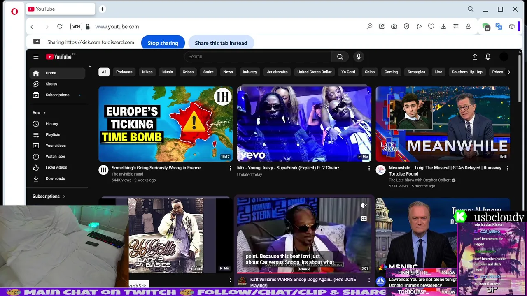
Task: Select the All filter chip
Action: coord(104,72)
